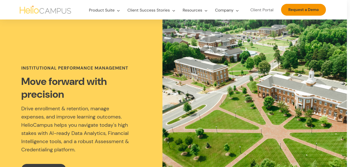The width and height of the screenshot is (350, 167).
Task: Expand the Client Success Stories chevron
Action: (x=174, y=11)
